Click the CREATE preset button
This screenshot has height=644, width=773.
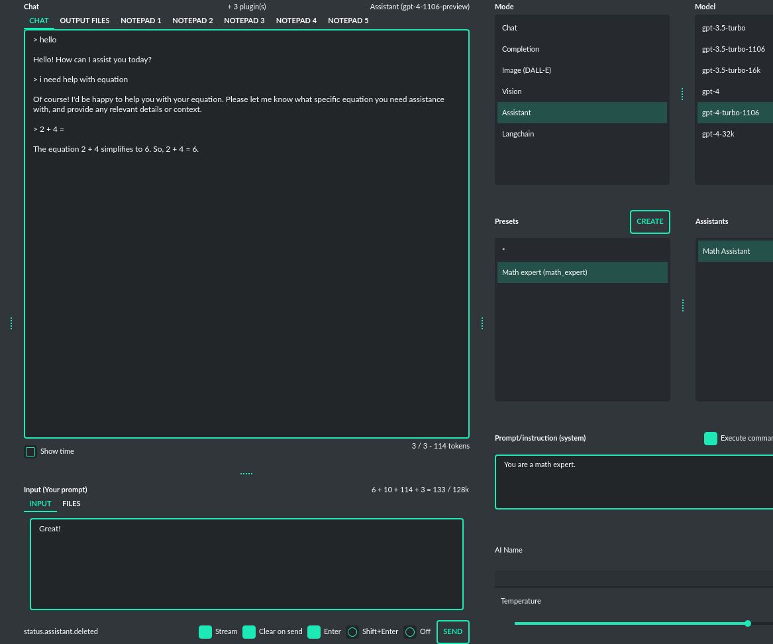coord(650,221)
